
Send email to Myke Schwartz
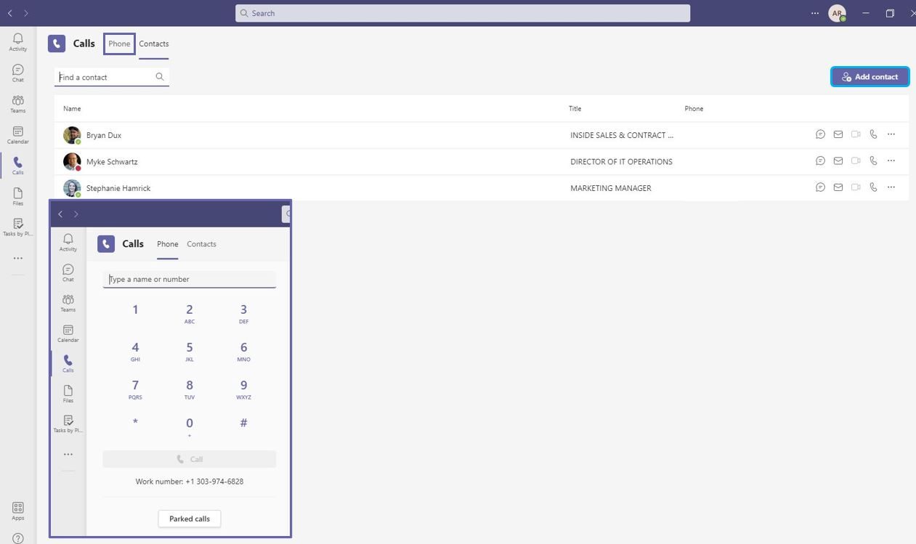tap(838, 161)
